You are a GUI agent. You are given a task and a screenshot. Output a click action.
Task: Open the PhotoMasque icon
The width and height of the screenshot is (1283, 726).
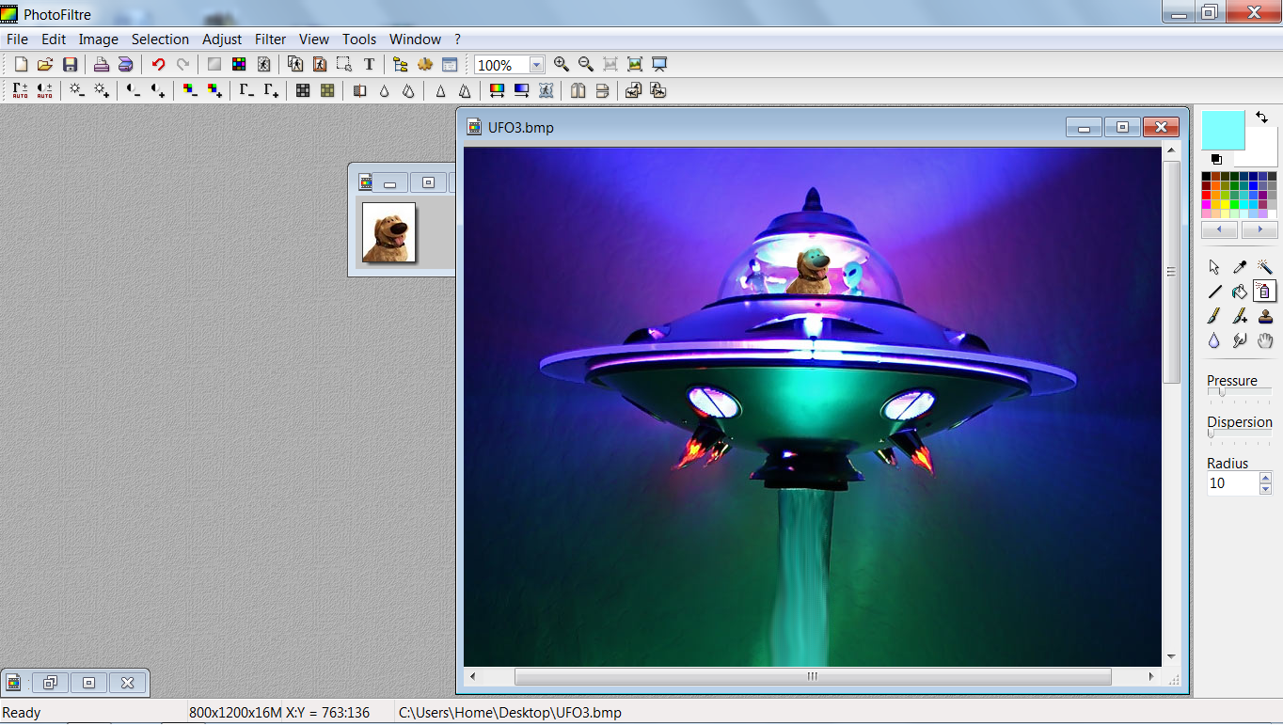[x=546, y=90]
